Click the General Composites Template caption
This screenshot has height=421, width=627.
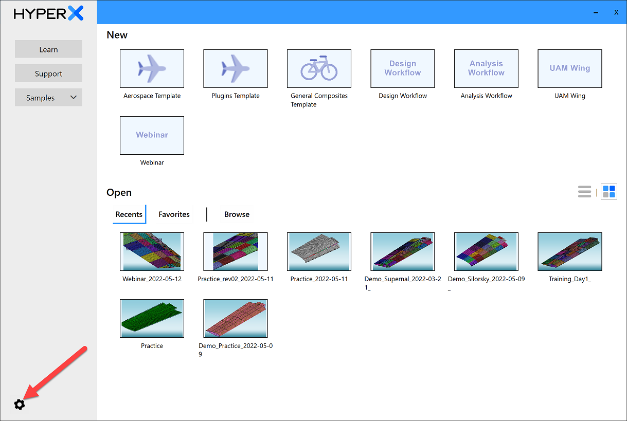click(319, 100)
